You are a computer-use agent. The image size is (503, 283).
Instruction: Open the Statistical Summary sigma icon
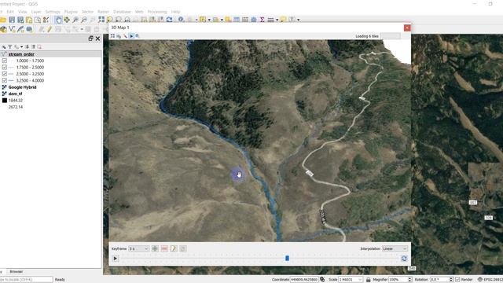(x=262, y=20)
